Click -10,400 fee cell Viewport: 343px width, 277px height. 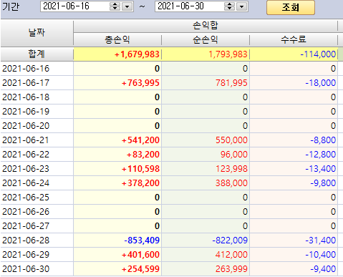click(x=294, y=255)
